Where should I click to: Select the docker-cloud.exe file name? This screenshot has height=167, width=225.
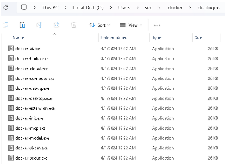(32, 69)
